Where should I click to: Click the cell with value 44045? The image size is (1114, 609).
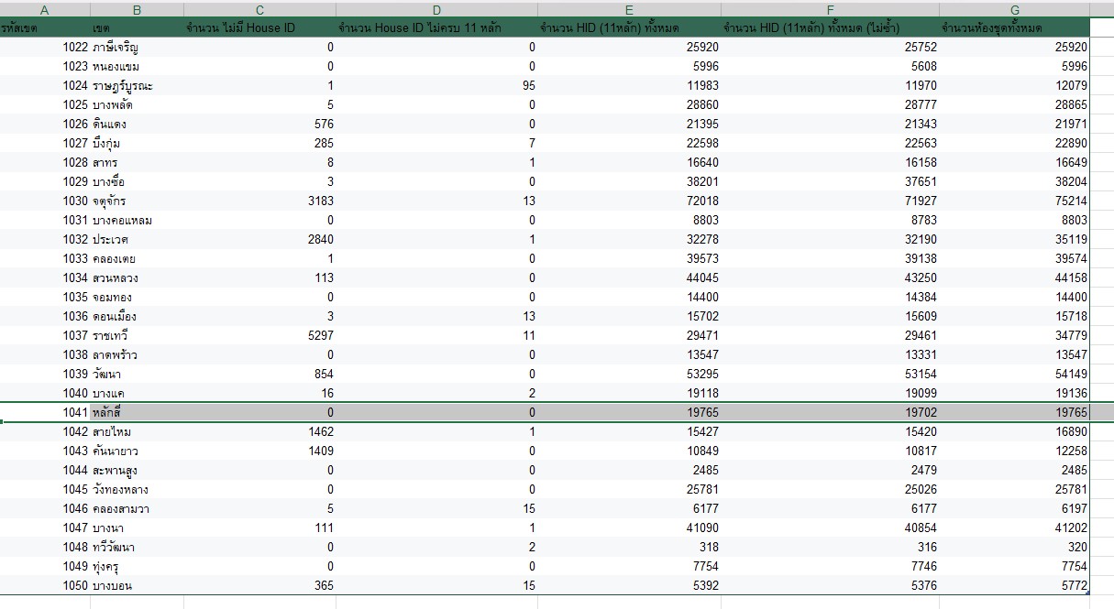[629, 277]
